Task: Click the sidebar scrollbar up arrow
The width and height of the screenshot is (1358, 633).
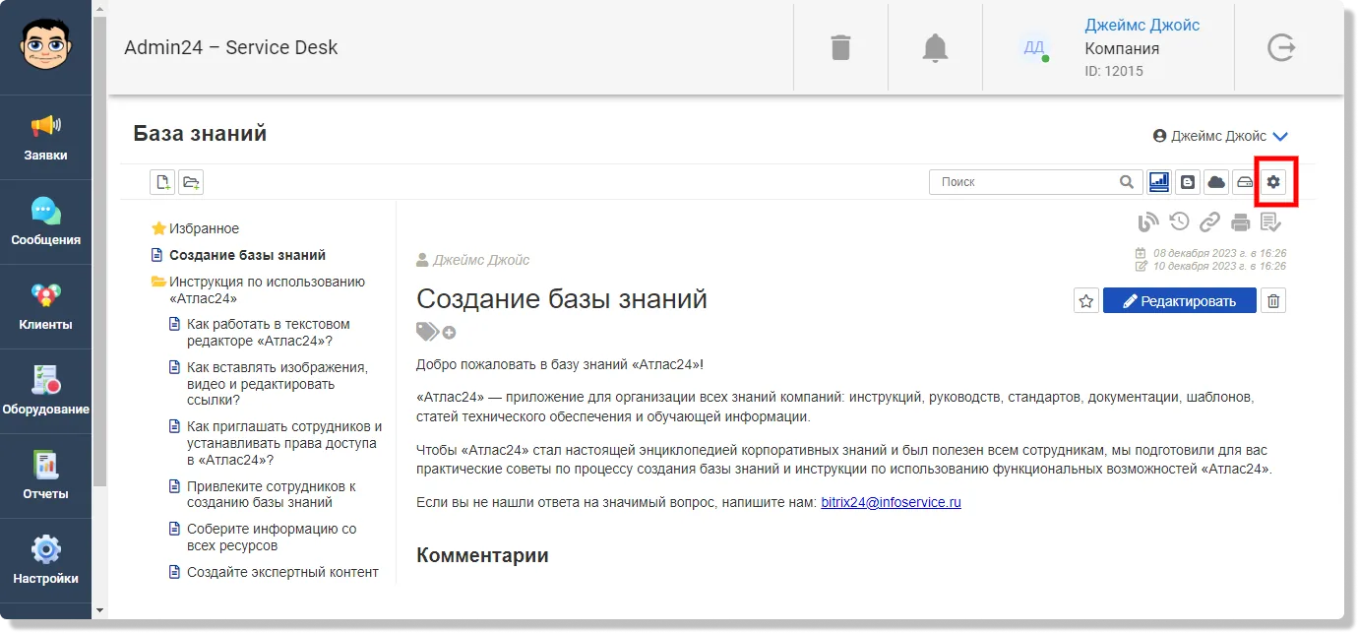Action: [x=98, y=8]
